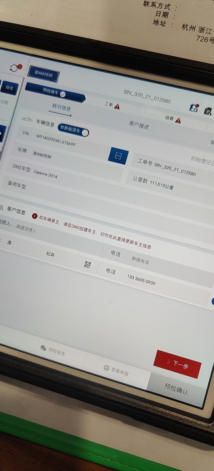This screenshot has height=471, width=214.
Task: Click the QR code icon beside 纪兵
Action: pyautogui.click(x=88, y=264)
